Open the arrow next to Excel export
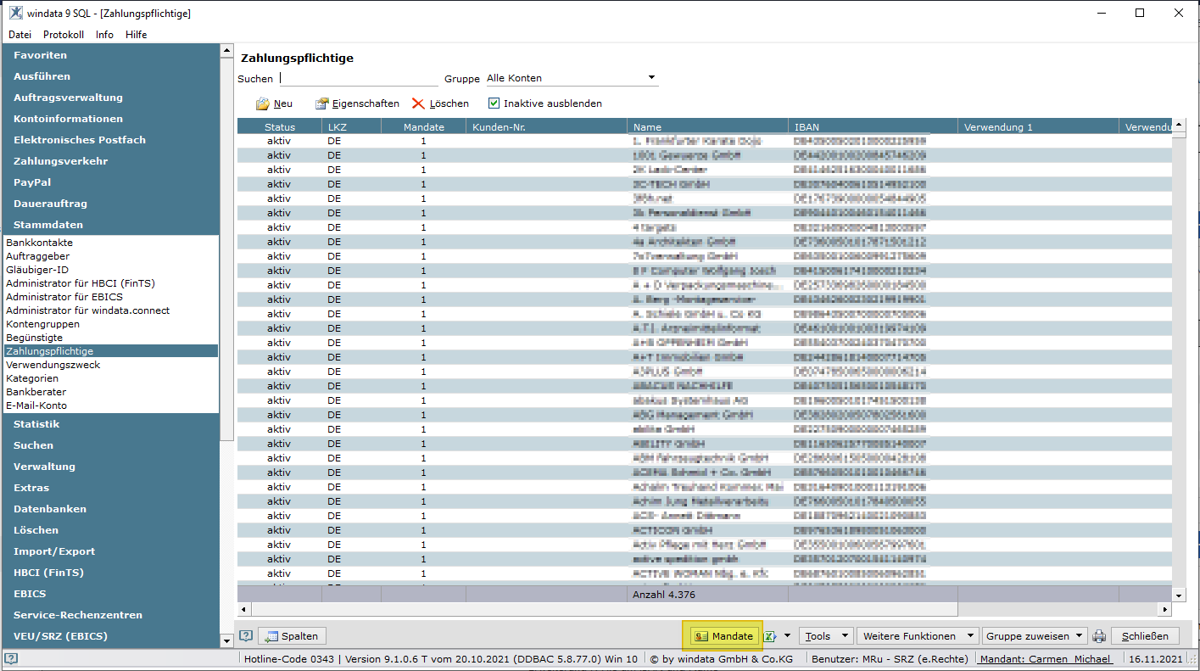Image resolution: width=1200 pixels, height=671 pixels. point(786,636)
